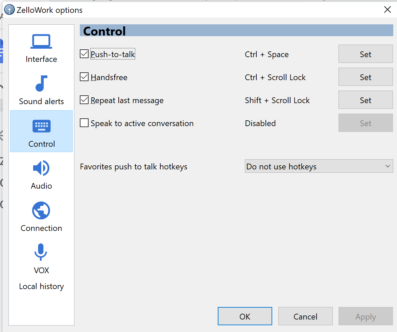Open the Audio speaker icon section
397x332 pixels.
coord(41,168)
